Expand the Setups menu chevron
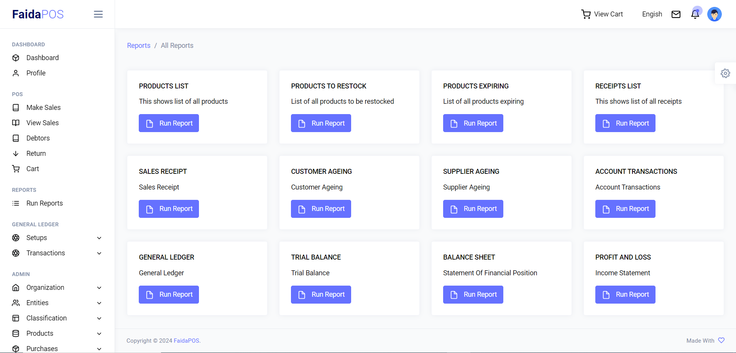The height and width of the screenshot is (353, 736). [99, 238]
